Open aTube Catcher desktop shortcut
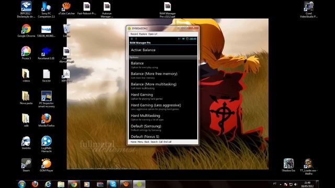This screenshot has width=335, height=188. 66,8
